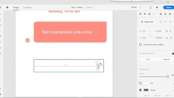174x98 pixels.
Task: Click the Share button
Action: [x=169, y=7]
